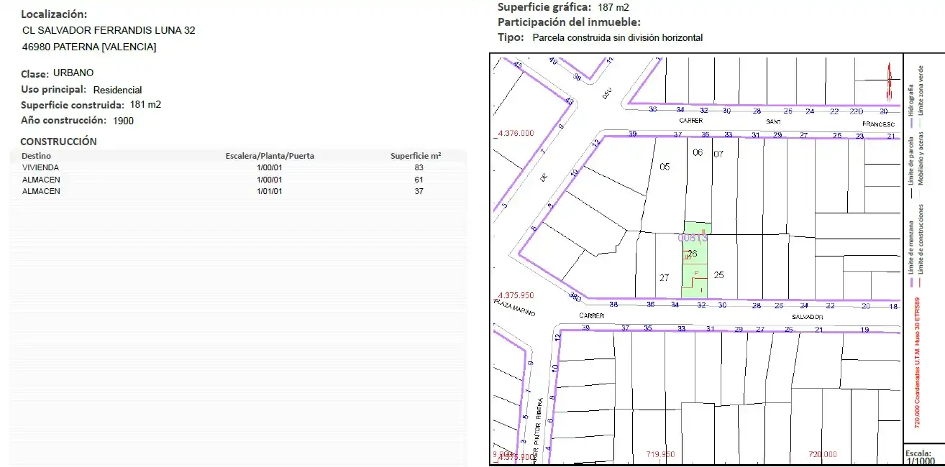The height and width of the screenshot is (467, 945).
Task: Click the Participación del inmueble label
Action: coord(569,22)
